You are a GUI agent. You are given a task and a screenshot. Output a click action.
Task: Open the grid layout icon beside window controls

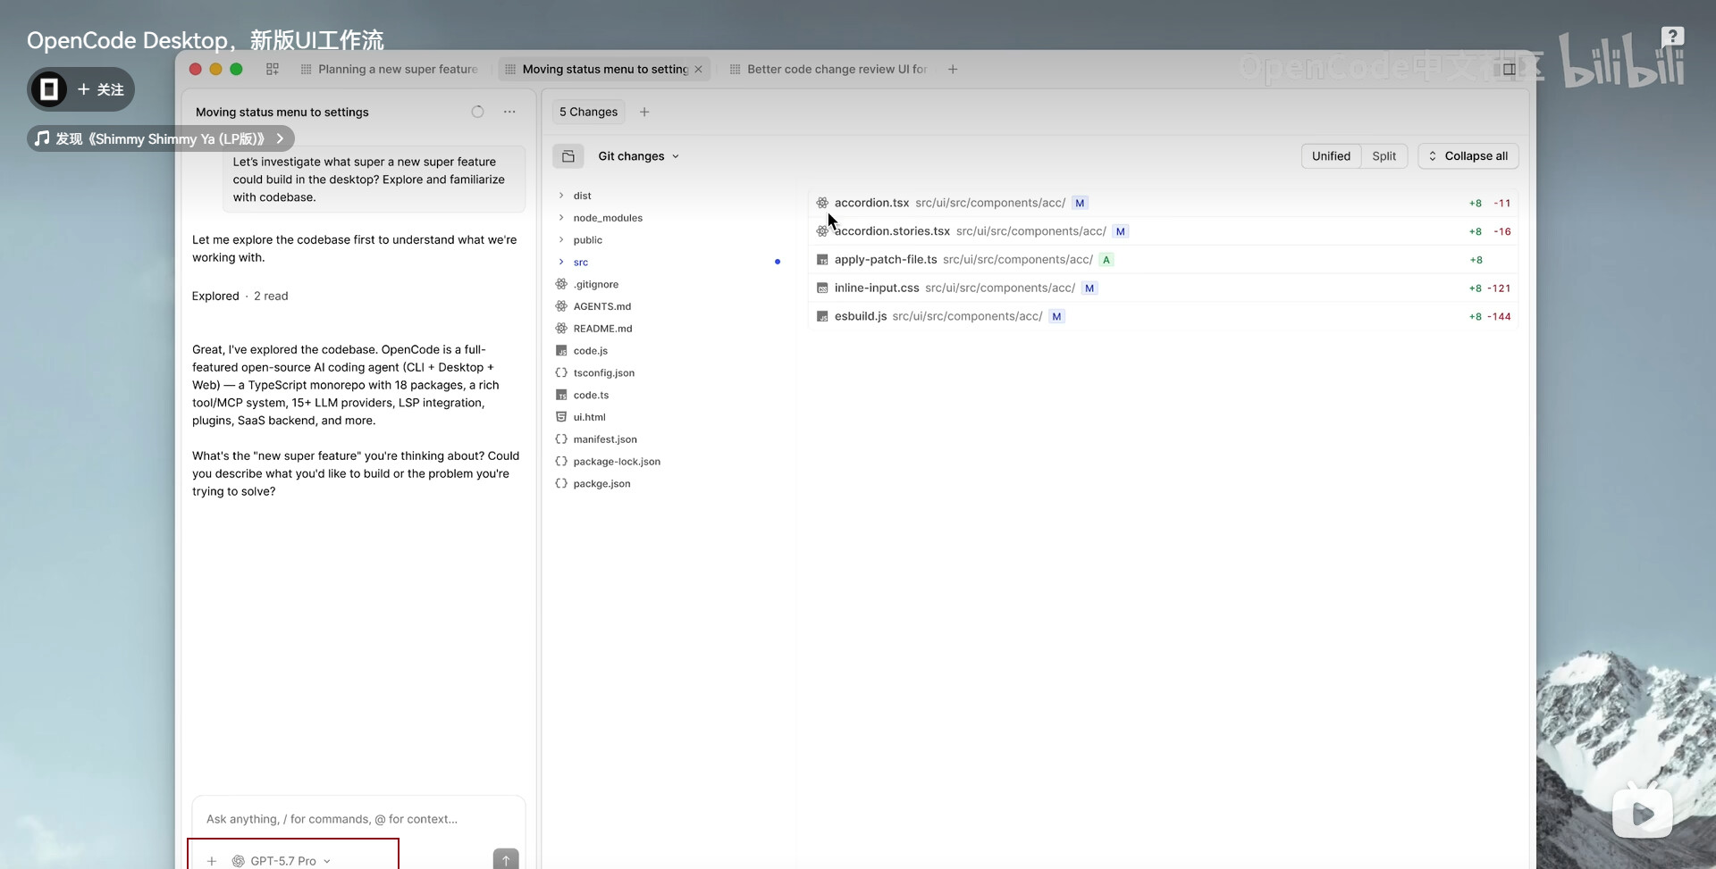click(273, 69)
